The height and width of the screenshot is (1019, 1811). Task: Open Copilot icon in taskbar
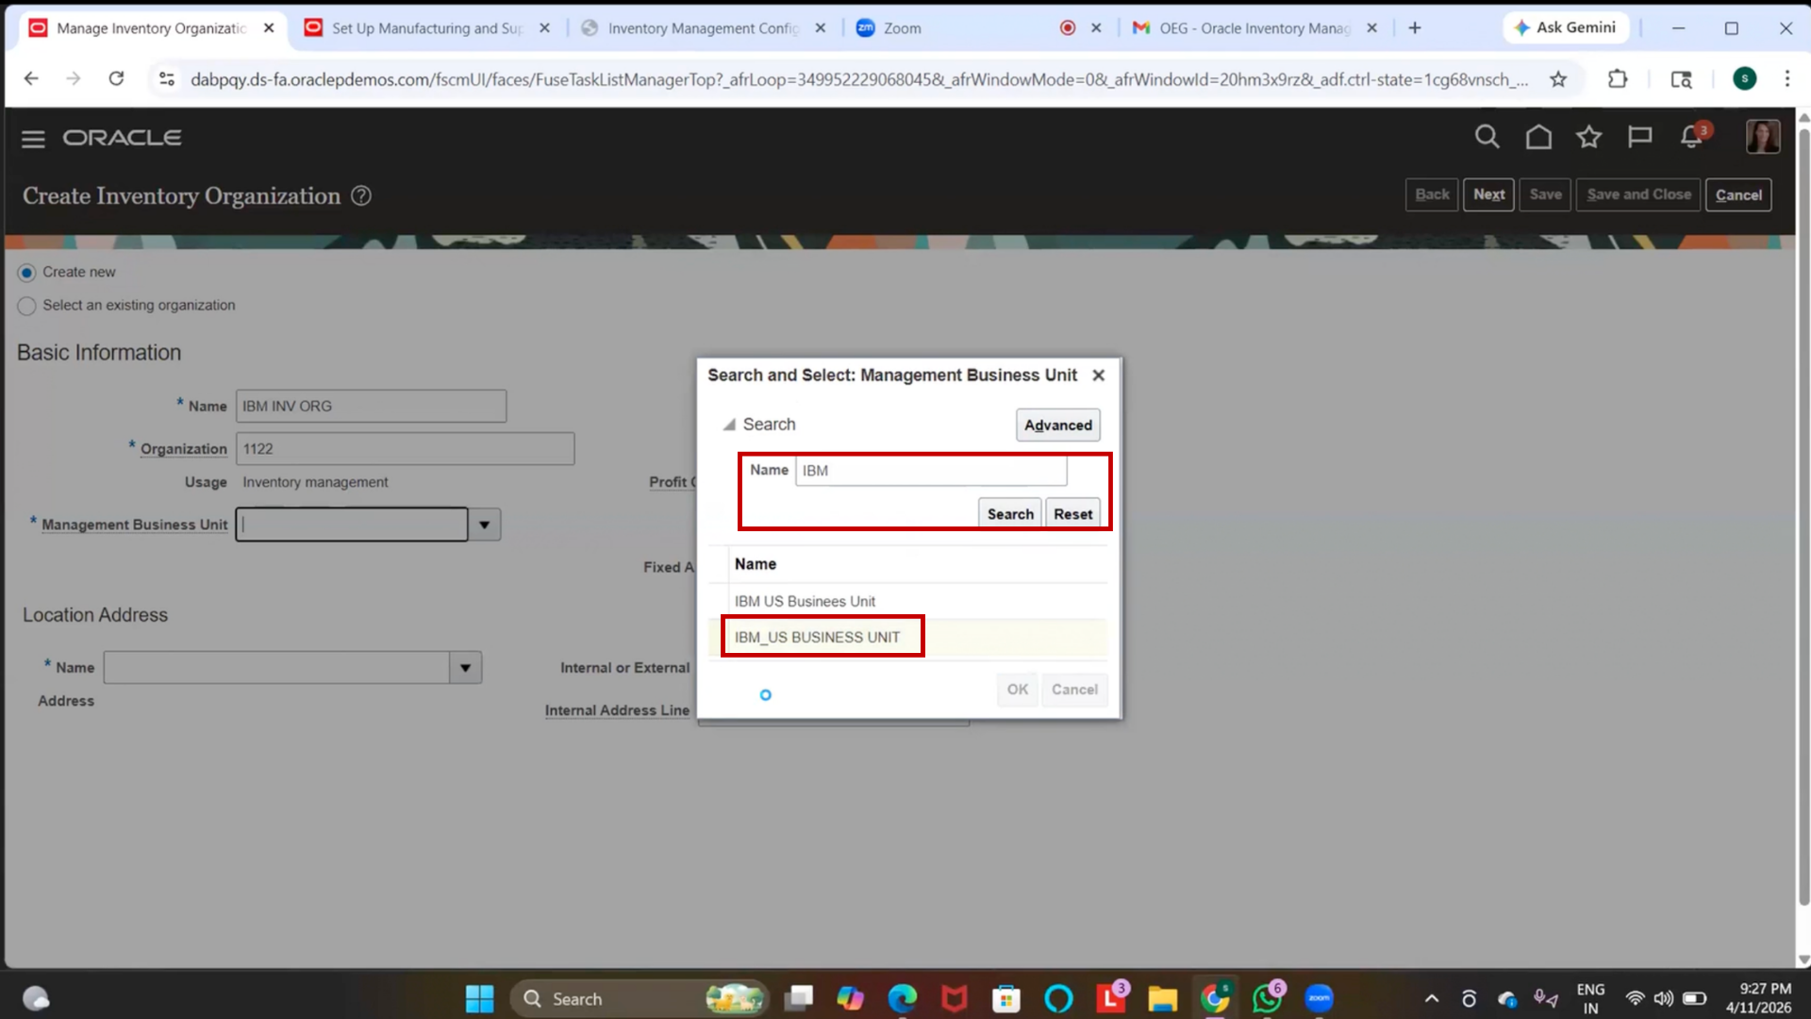tap(850, 998)
